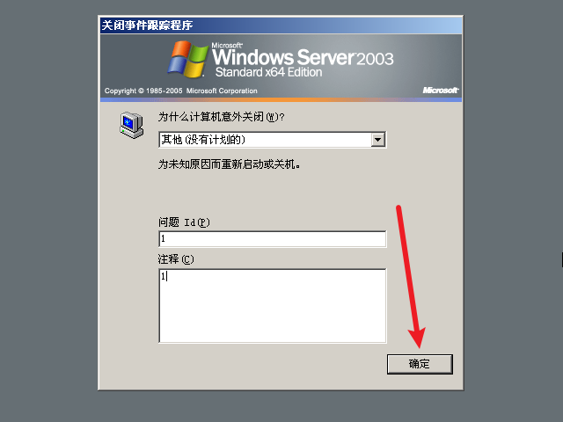
Task: Click the 为未知原因而重新启动或关机 description
Action: 229,164
